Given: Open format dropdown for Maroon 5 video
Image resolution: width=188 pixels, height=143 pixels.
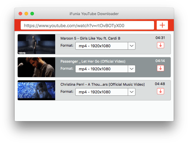Looking at the screenshot, I should tap(132, 46).
